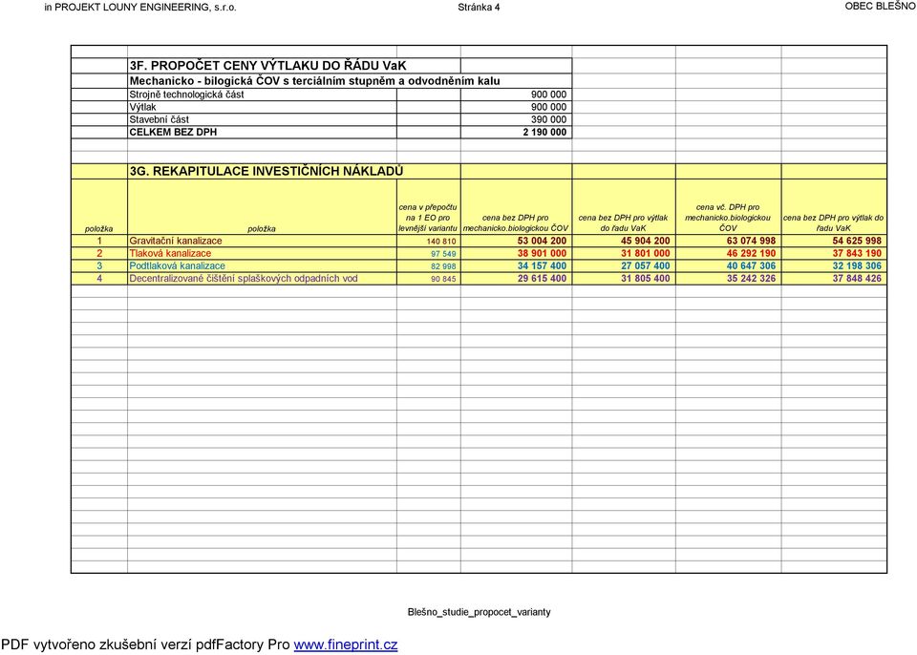Select the heading '3F. PROPOČET CENY VÝTLAKU DO ŘADU VaK'
Screen dimensions: 917x655
click(x=267, y=66)
